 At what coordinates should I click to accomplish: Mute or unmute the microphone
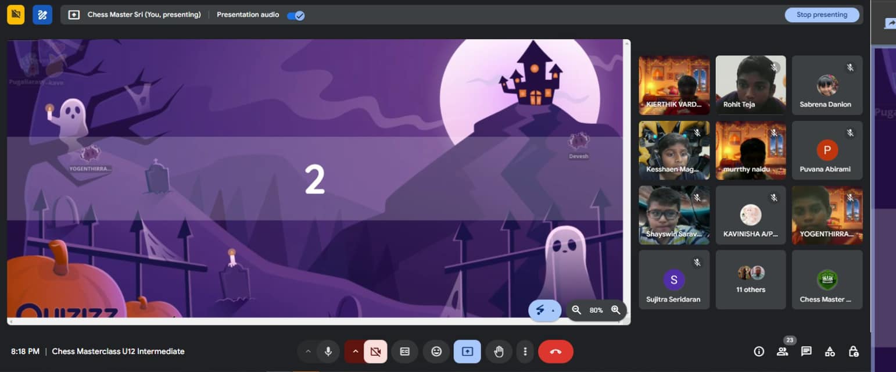[x=328, y=351]
